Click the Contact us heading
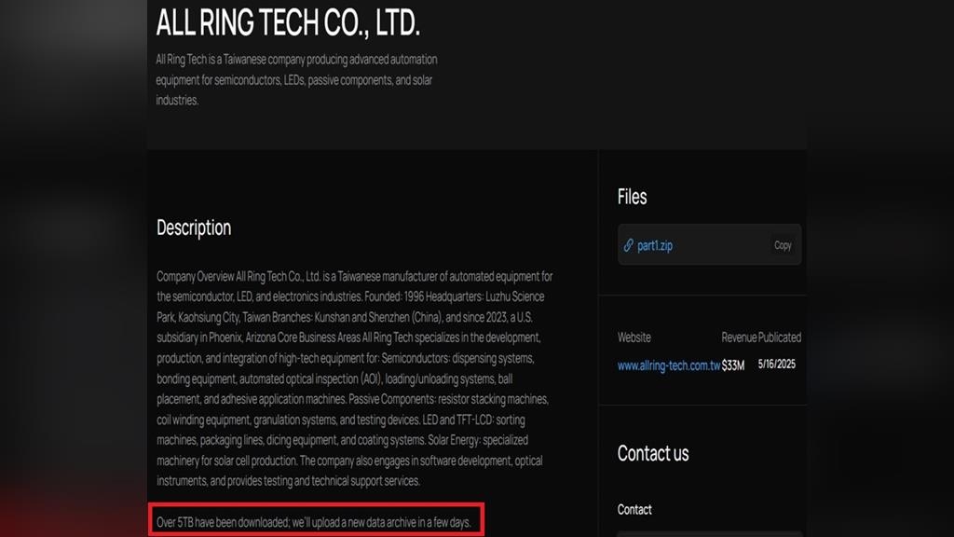This screenshot has width=954, height=537. (x=653, y=454)
